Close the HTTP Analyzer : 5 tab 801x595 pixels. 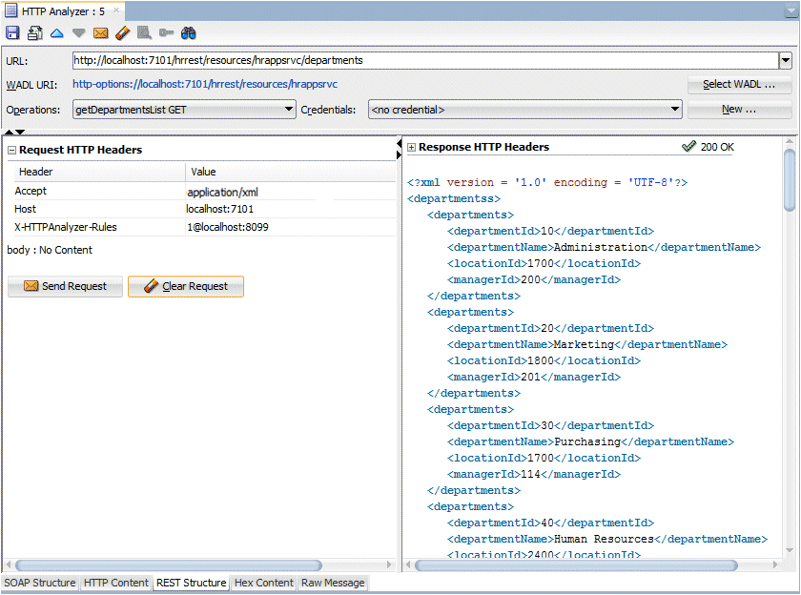(x=116, y=10)
